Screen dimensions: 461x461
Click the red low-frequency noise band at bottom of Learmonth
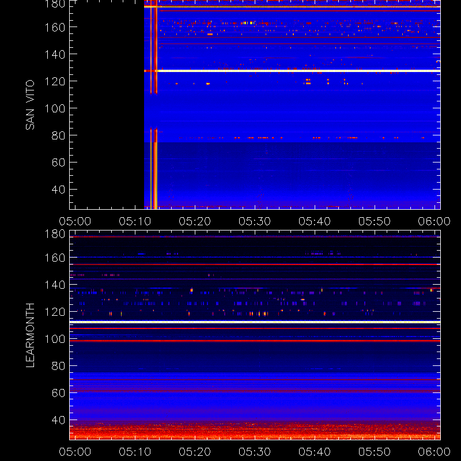click(x=255, y=431)
